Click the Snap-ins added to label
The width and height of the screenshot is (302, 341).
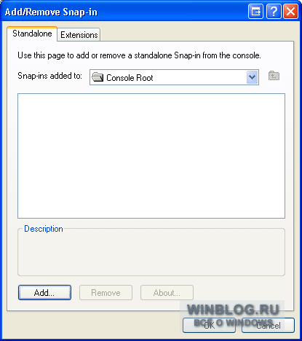[x=49, y=76]
